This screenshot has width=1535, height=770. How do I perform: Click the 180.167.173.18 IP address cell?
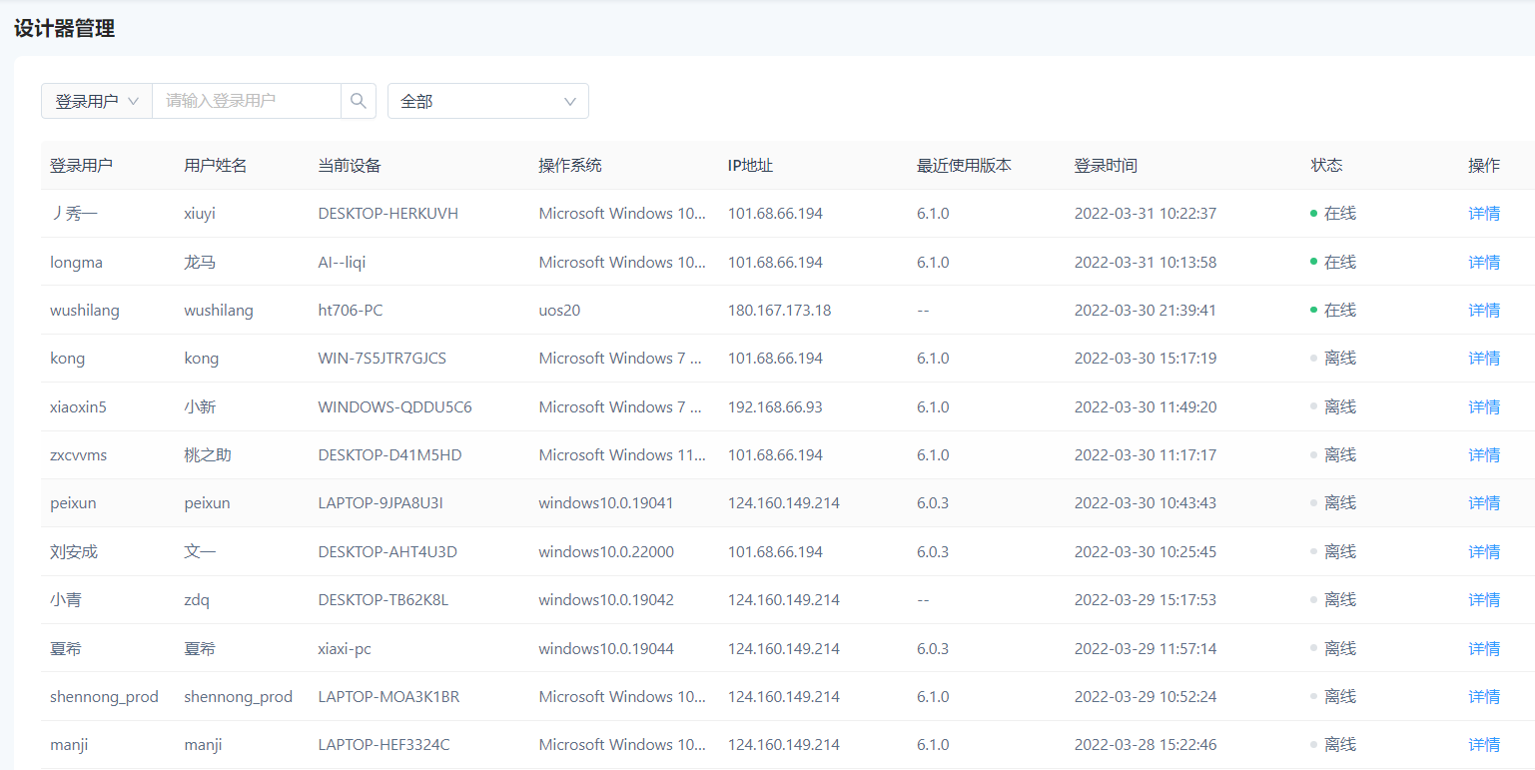779,311
